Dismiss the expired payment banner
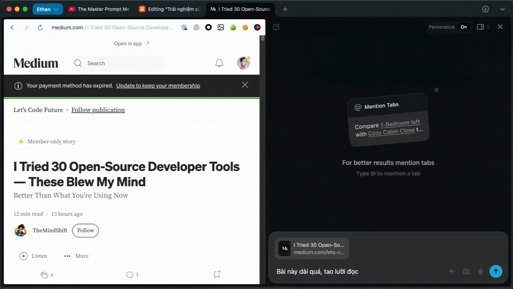 (245, 85)
